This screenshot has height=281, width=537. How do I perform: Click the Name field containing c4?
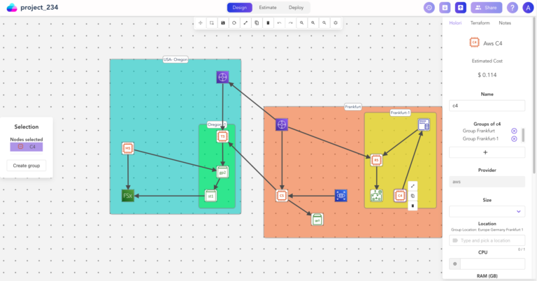[x=487, y=106]
